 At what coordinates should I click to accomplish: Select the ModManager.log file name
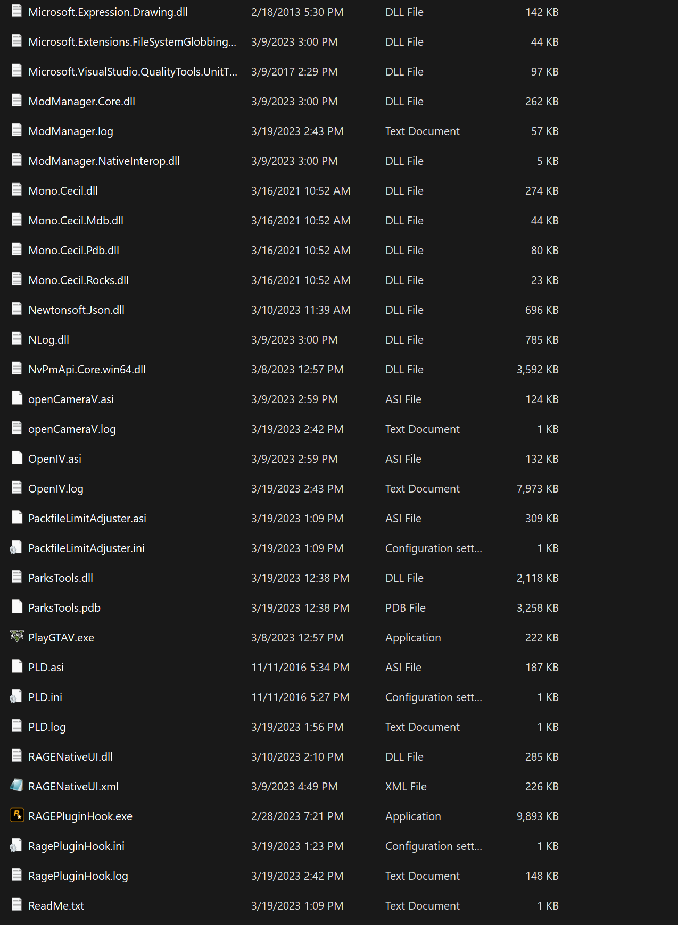(71, 131)
